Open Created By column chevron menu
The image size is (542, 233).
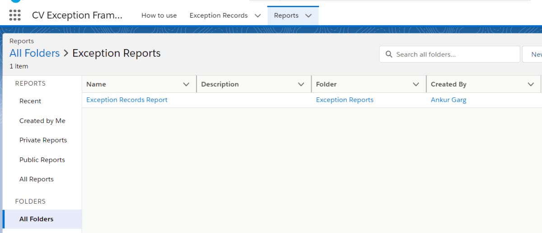coord(531,84)
